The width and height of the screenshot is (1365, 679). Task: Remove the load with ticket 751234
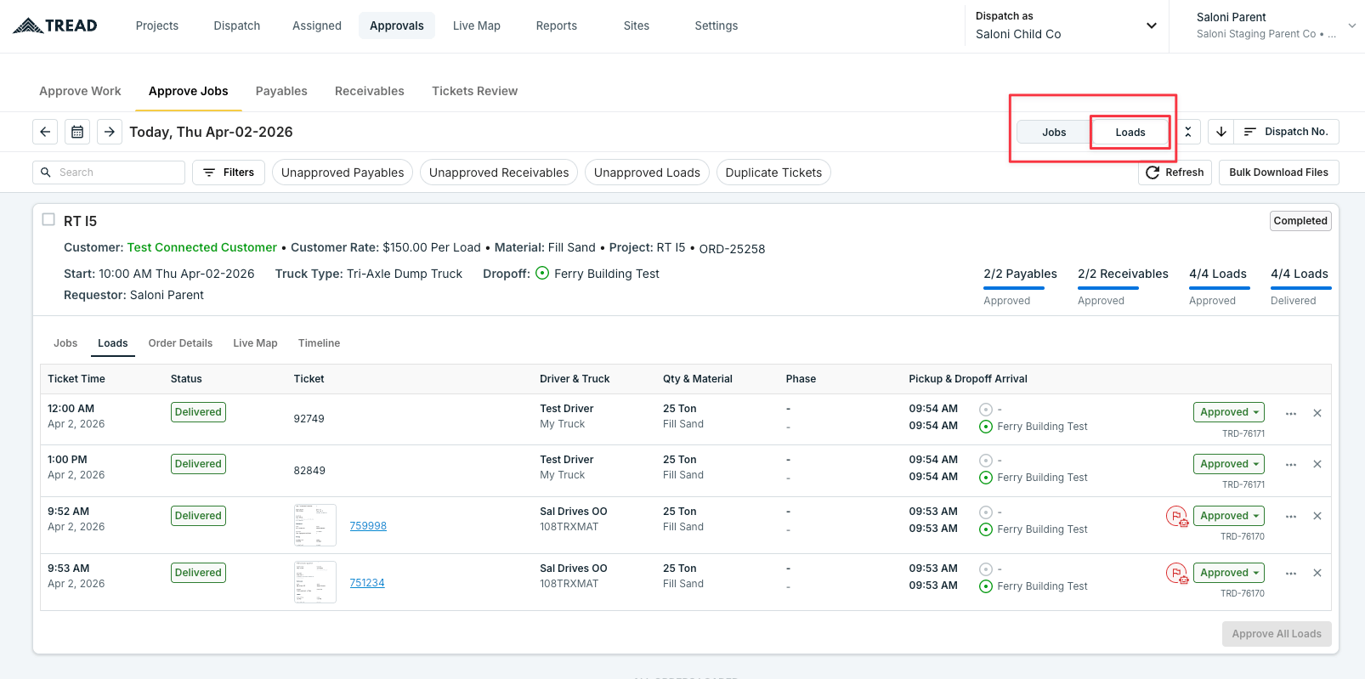[1317, 573]
